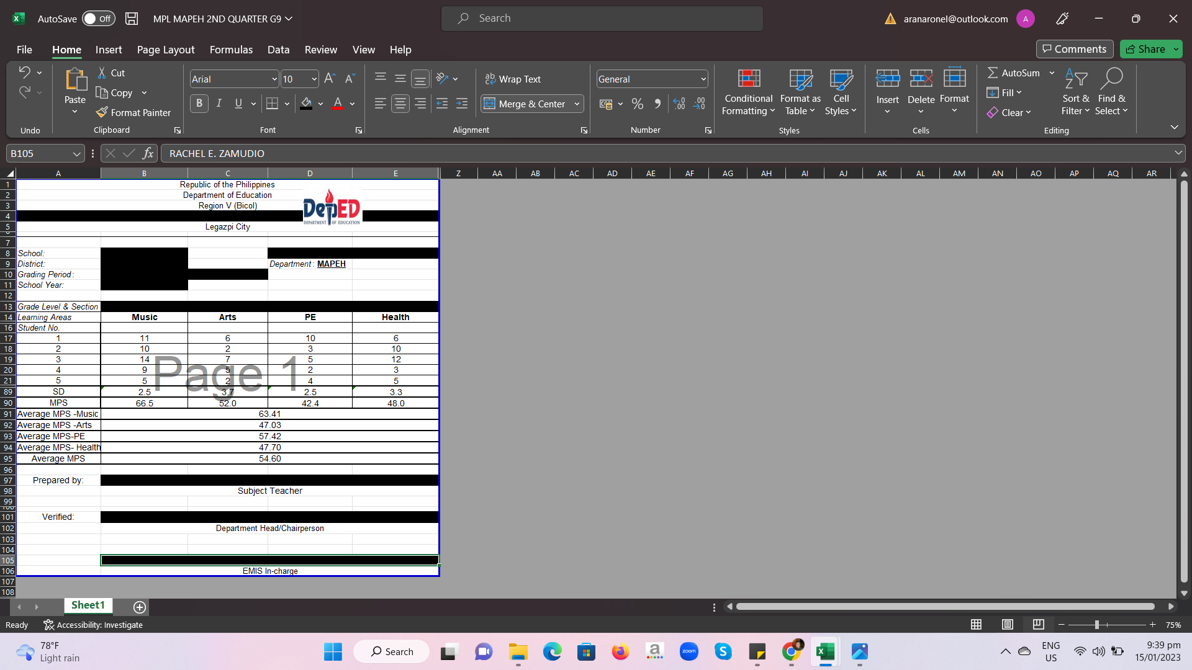Switch to Page Layout view in status bar

point(1008,624)
